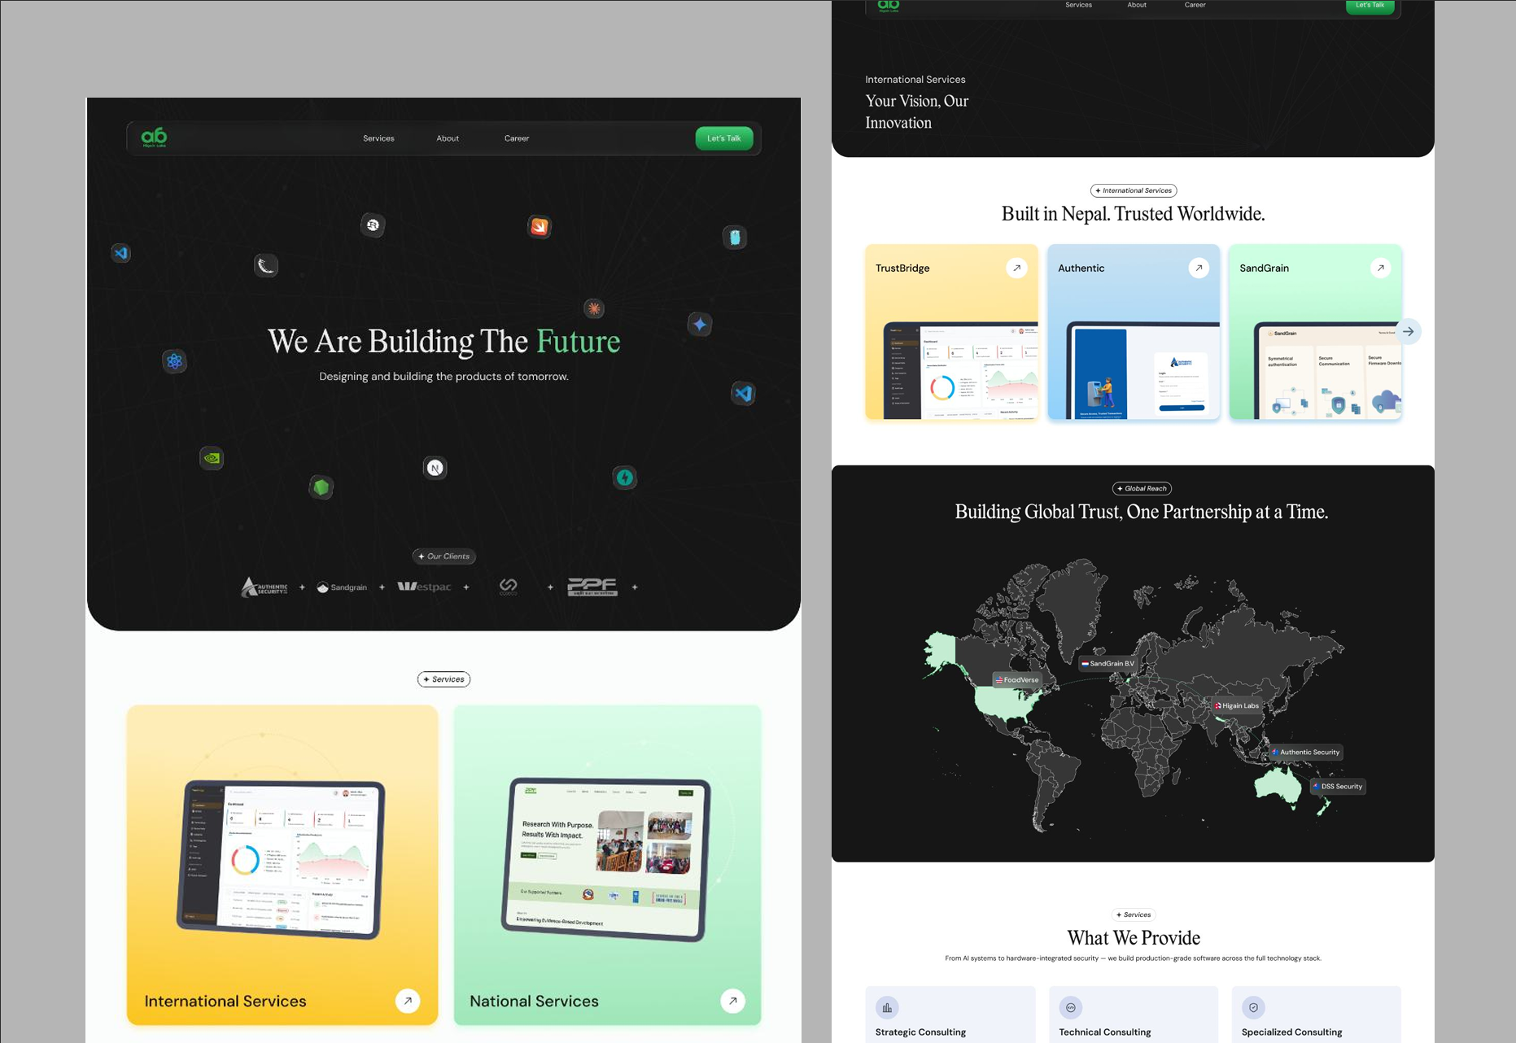Click the Claude orange starburst icon

point(594,308)
